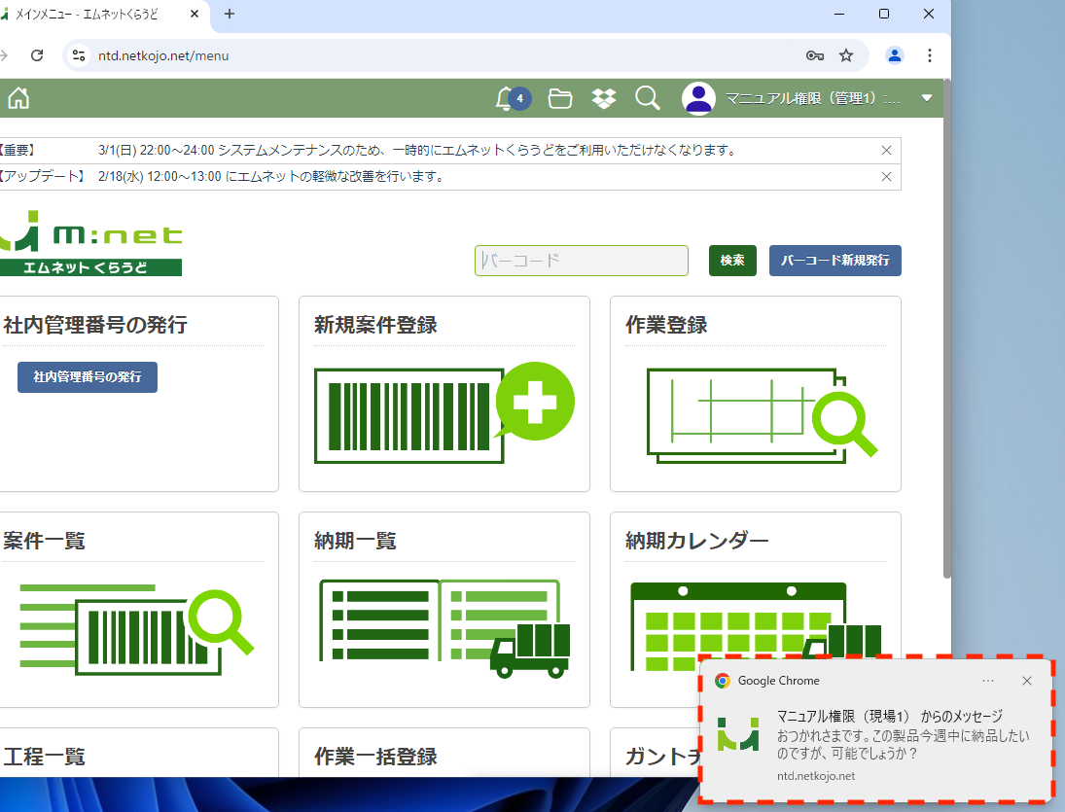Click the 検索 button
1065x812 pixels.
point(732,261)
